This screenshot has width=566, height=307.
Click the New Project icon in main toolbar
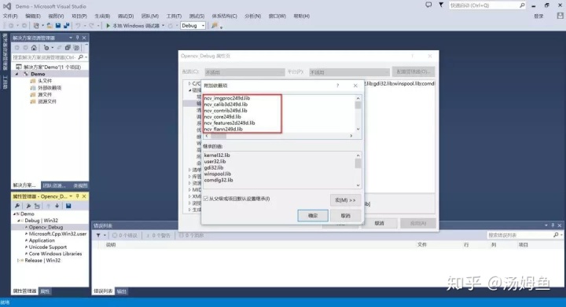(x=36, y=26)
